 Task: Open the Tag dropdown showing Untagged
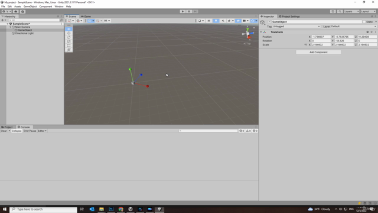296,26
